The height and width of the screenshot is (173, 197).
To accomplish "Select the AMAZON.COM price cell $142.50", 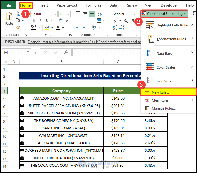I will click(x=118, y=98).
